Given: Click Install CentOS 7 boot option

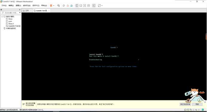Looking at the screenshot, I should coord(96,55).
